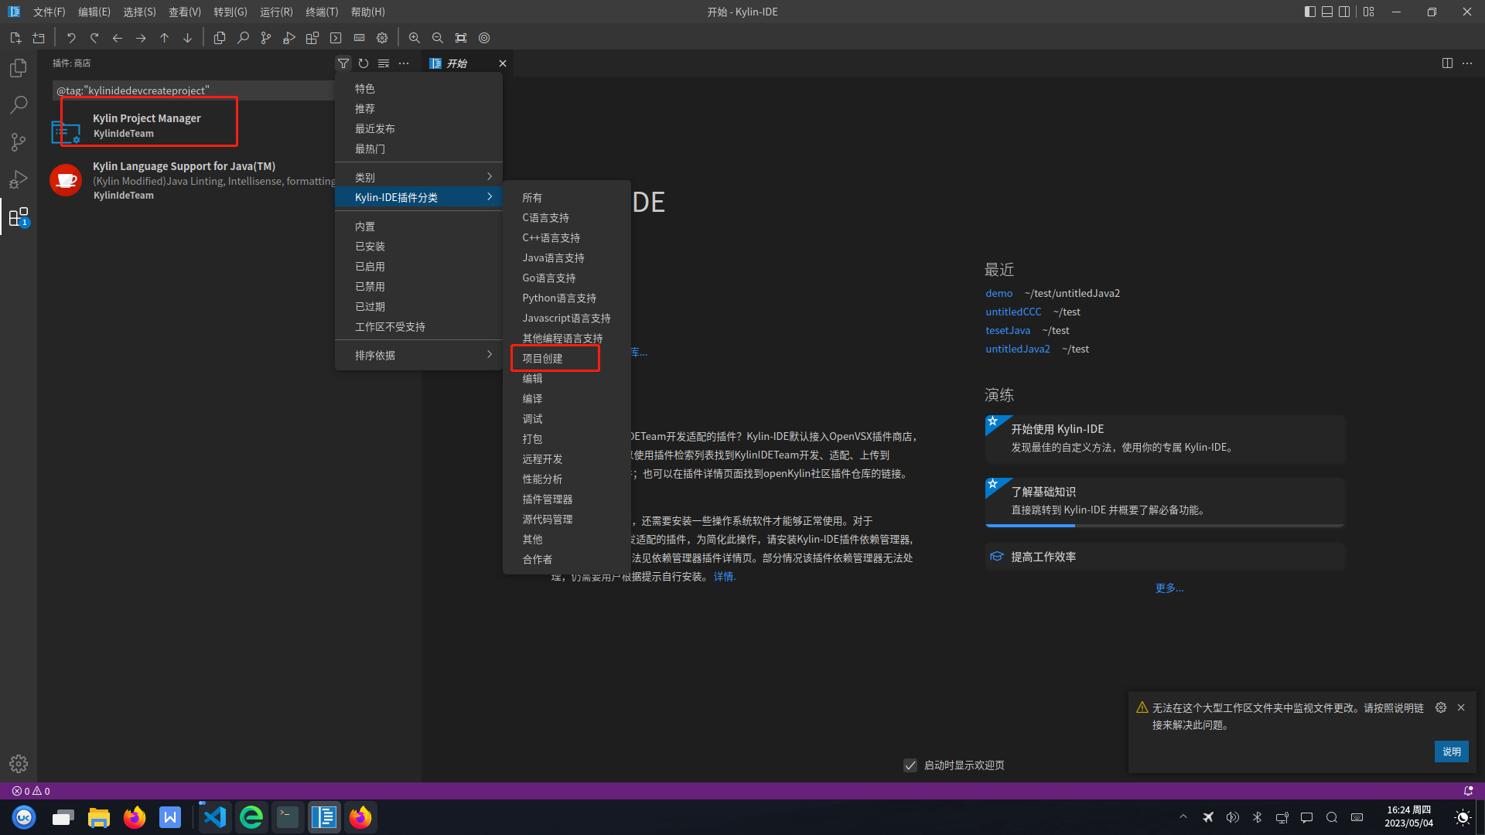
Task: Click the extension search input field
Action: pyautogui.click(x=193, y=90)
